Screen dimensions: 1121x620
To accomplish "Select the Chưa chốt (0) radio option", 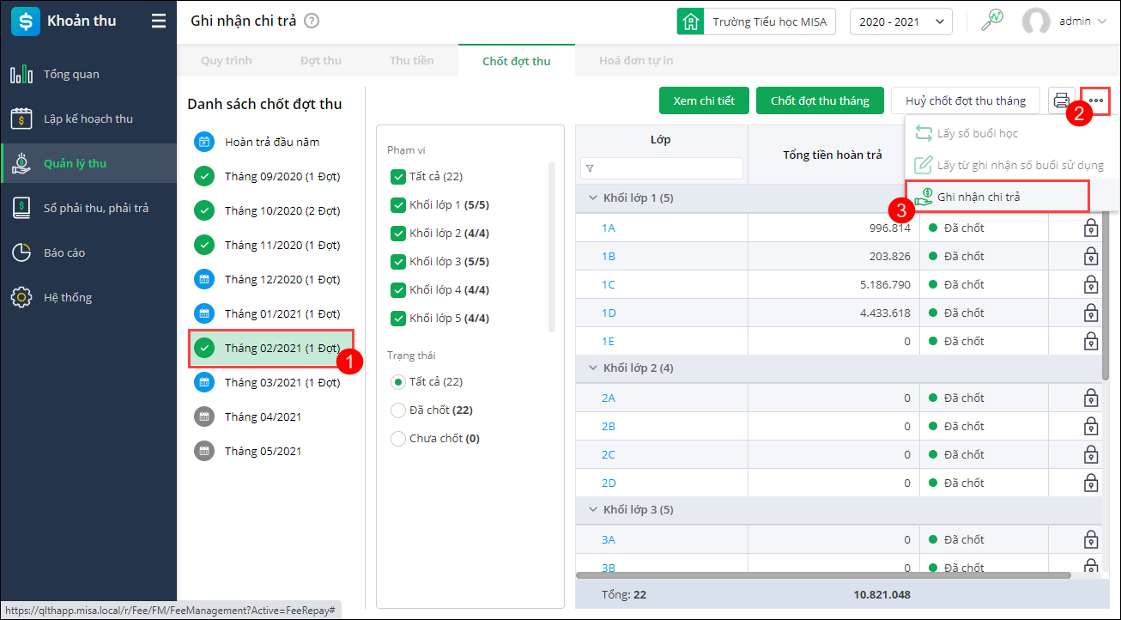I will point(397,439).
